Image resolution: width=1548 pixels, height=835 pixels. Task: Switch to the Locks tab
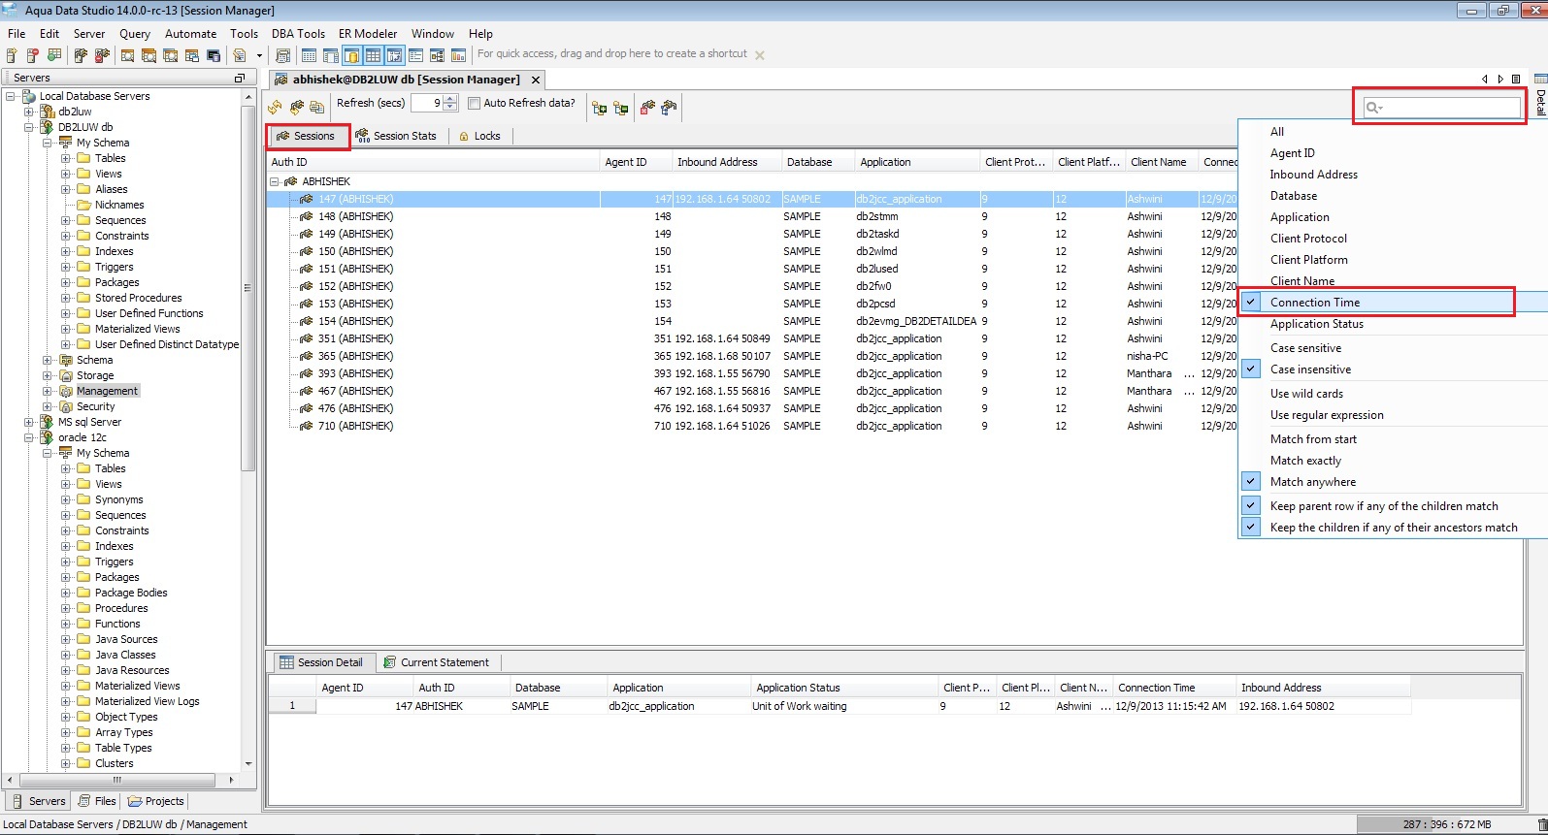(x=479, y=136)
